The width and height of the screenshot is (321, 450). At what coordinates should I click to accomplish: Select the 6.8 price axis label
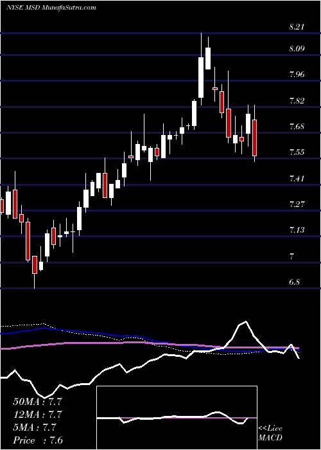(295, 282)
